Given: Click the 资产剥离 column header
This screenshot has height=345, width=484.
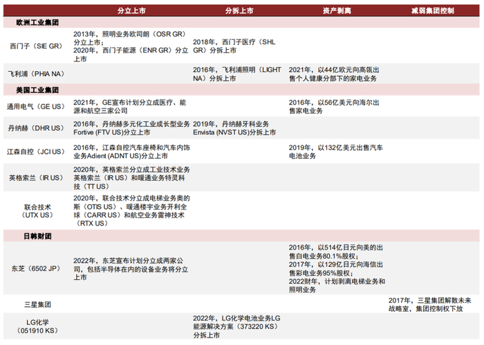Looking at the screenshot, I should coord(337,11).
